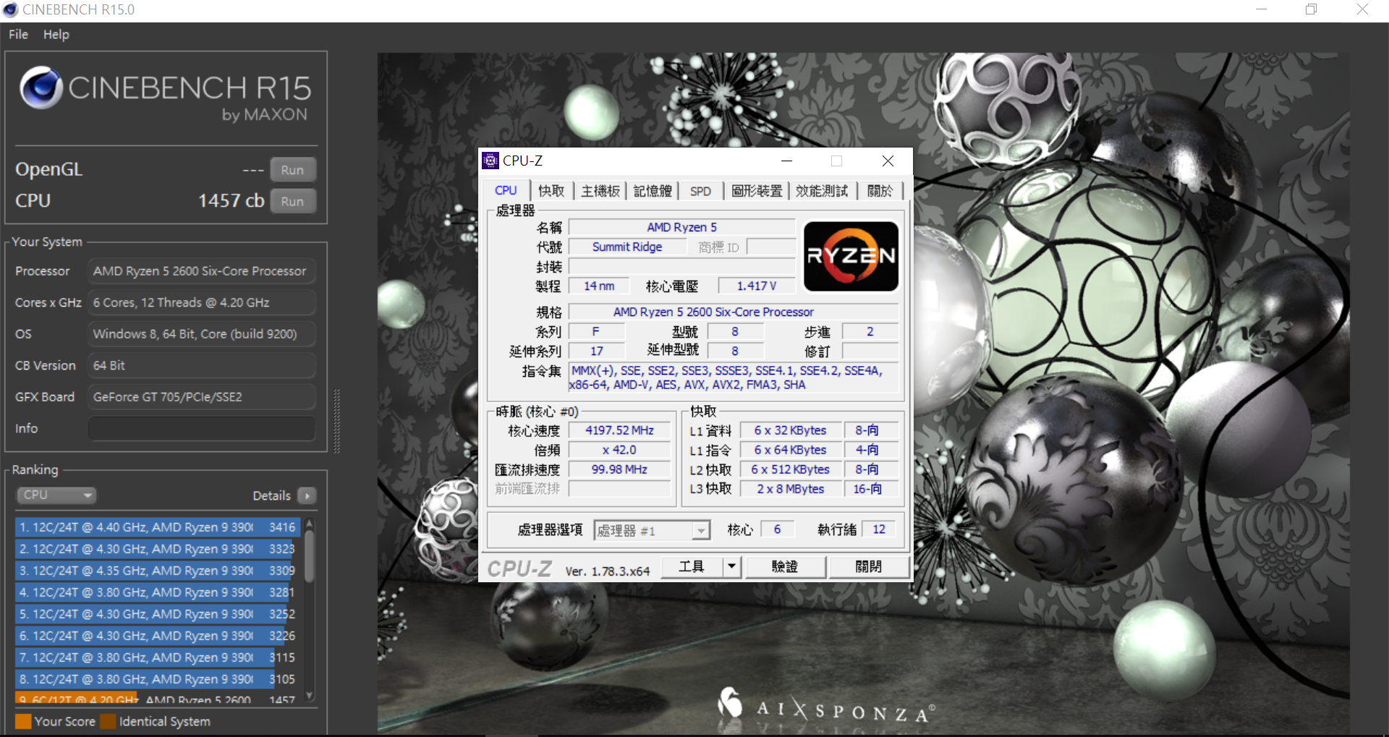Click the 1457 cb CPU score
The image size is (1389, 737).
[x=231, y=201]
